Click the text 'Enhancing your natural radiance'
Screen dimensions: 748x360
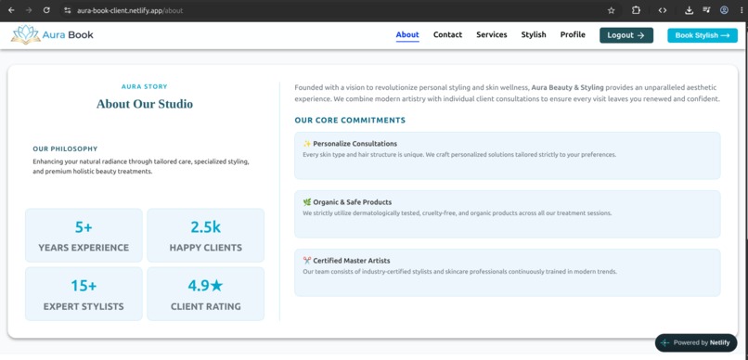point(79,161)
